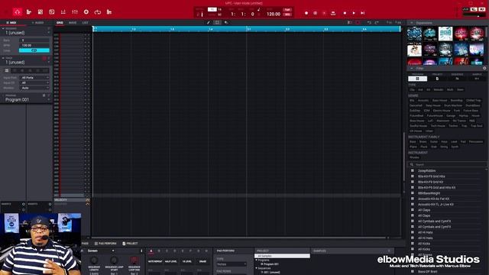The width and height of the screenshot is (489, 275).
Task: Switch to the LIST view tab
Action: (x=85, y=23)
